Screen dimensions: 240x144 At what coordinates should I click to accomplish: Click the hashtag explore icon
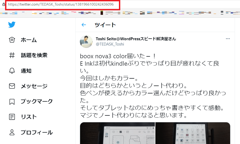12,55
